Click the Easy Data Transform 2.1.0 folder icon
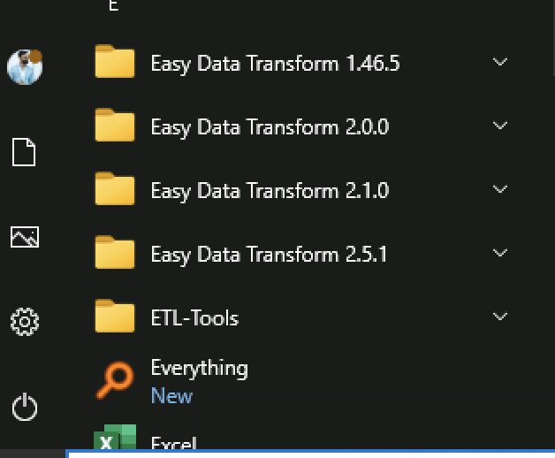This screenshot has width=555, height=458. click(115, 189)
